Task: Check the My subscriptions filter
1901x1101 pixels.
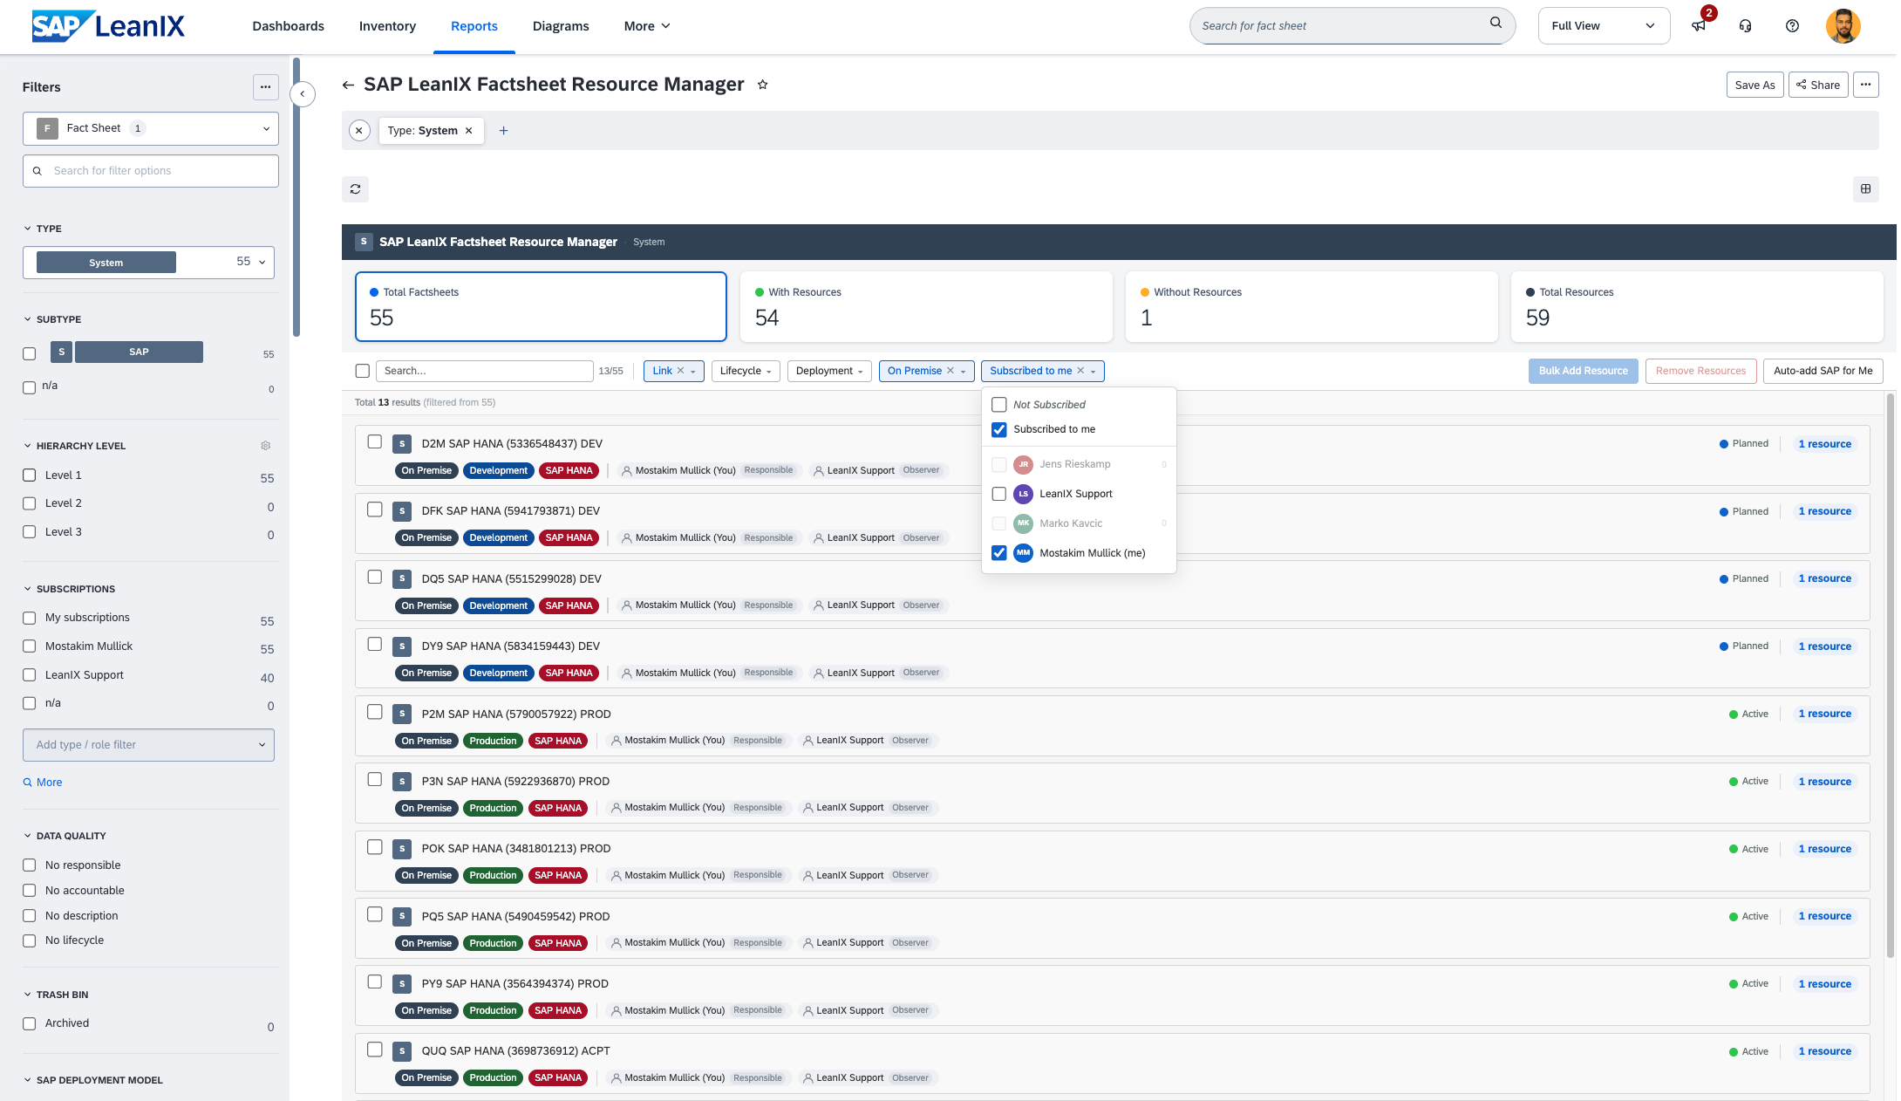Action: 29,618
